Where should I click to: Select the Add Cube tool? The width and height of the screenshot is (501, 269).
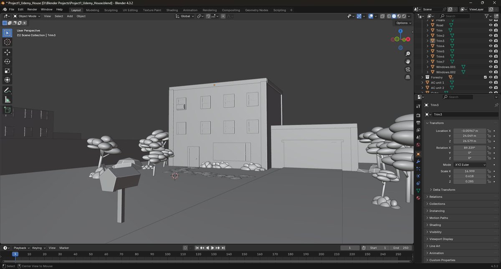coord(7,110)
